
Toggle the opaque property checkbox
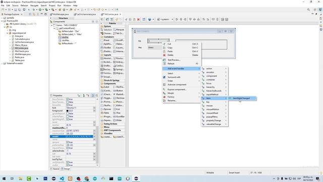pos(67,143)
